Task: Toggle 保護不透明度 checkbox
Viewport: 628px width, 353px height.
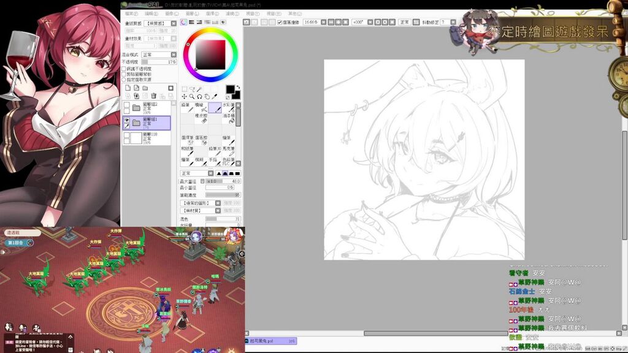Action: [124, 69]
